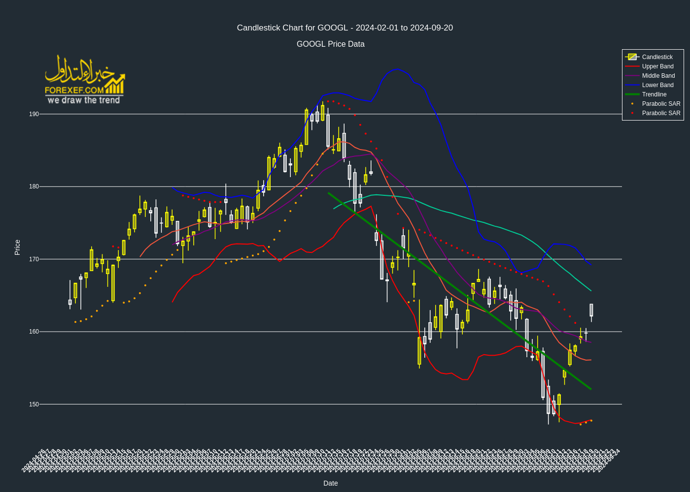The image size is (690, 492).
Task: Toggle orange-dot Parabolic SAR legend entry
Action: tap(653, 104)
